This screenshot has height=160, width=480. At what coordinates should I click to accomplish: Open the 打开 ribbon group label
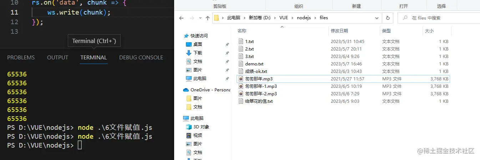[404, 6]
